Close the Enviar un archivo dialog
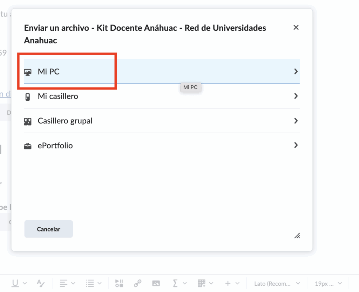The width and height of the screenshot is (359, 292). pyautogui.click(x=296, y=28)
